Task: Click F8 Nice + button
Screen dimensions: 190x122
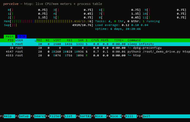Action: pyautogui.click(x=114, y=116)
